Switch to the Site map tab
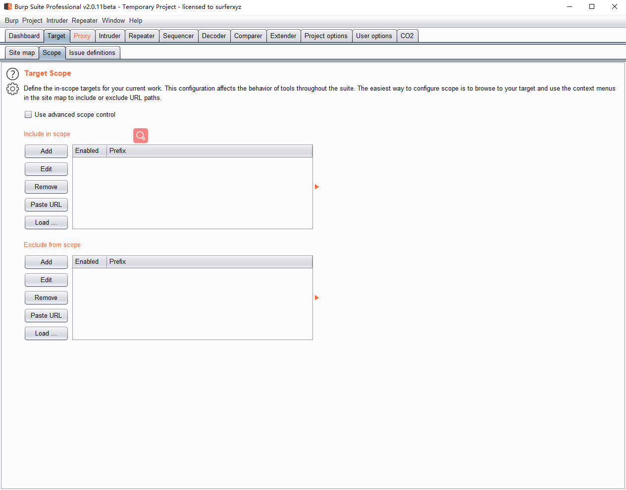This screenshot has width=626, height=490. pos(22,52)
